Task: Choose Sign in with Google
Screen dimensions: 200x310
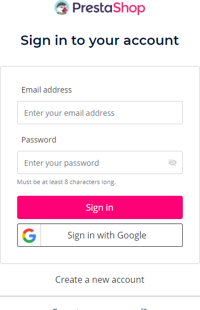Action: 100,235
